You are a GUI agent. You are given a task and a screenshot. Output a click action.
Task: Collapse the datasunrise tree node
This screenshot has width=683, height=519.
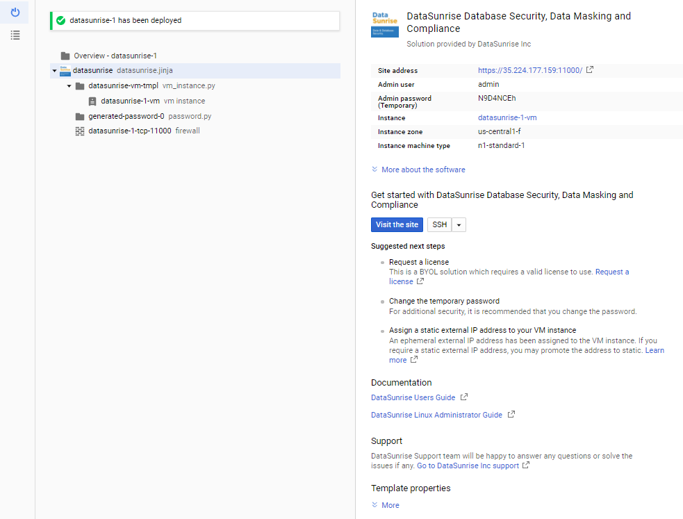point(54,71)
